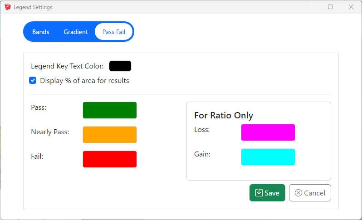This screenshot has width=362, height=220.
Task: Switch to the Bands tab
Action: coord(41,32)
